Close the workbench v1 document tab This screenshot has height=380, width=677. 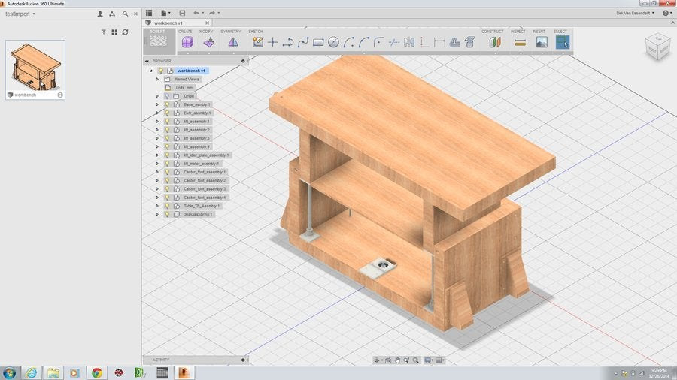(208, 23)
